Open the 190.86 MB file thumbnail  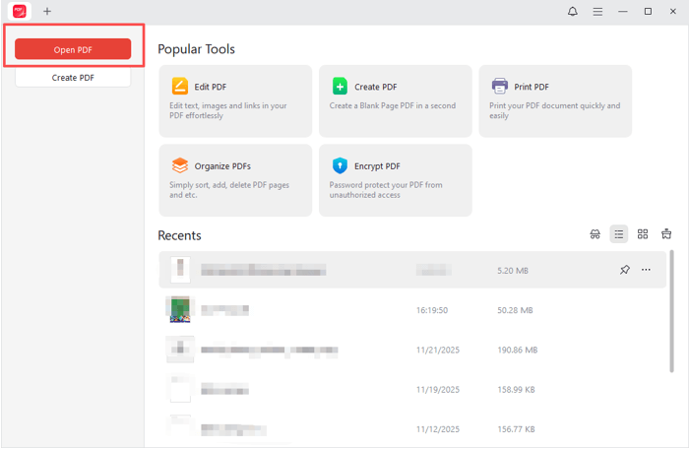tap(180, 350)
